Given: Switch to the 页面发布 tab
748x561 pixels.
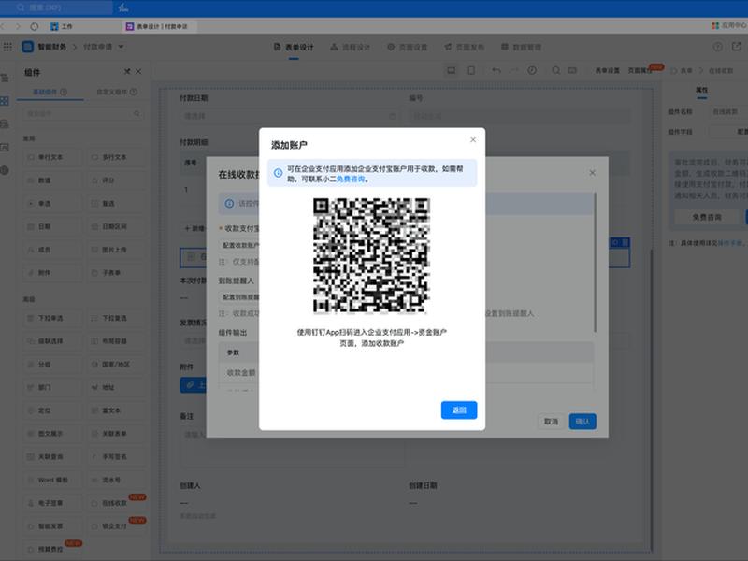Looking at the screenshot, I should (464, 48).
